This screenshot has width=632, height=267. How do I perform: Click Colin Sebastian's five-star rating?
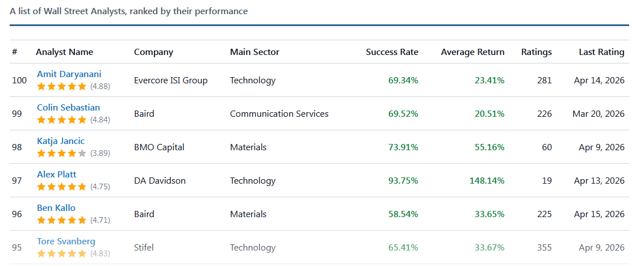(62, 120)
